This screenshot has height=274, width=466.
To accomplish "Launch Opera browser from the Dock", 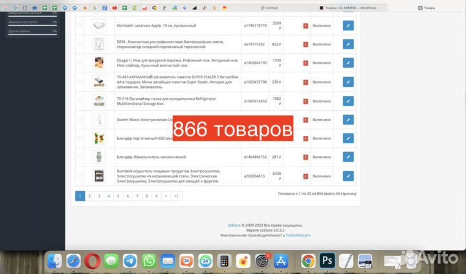I will coord(93,261).
